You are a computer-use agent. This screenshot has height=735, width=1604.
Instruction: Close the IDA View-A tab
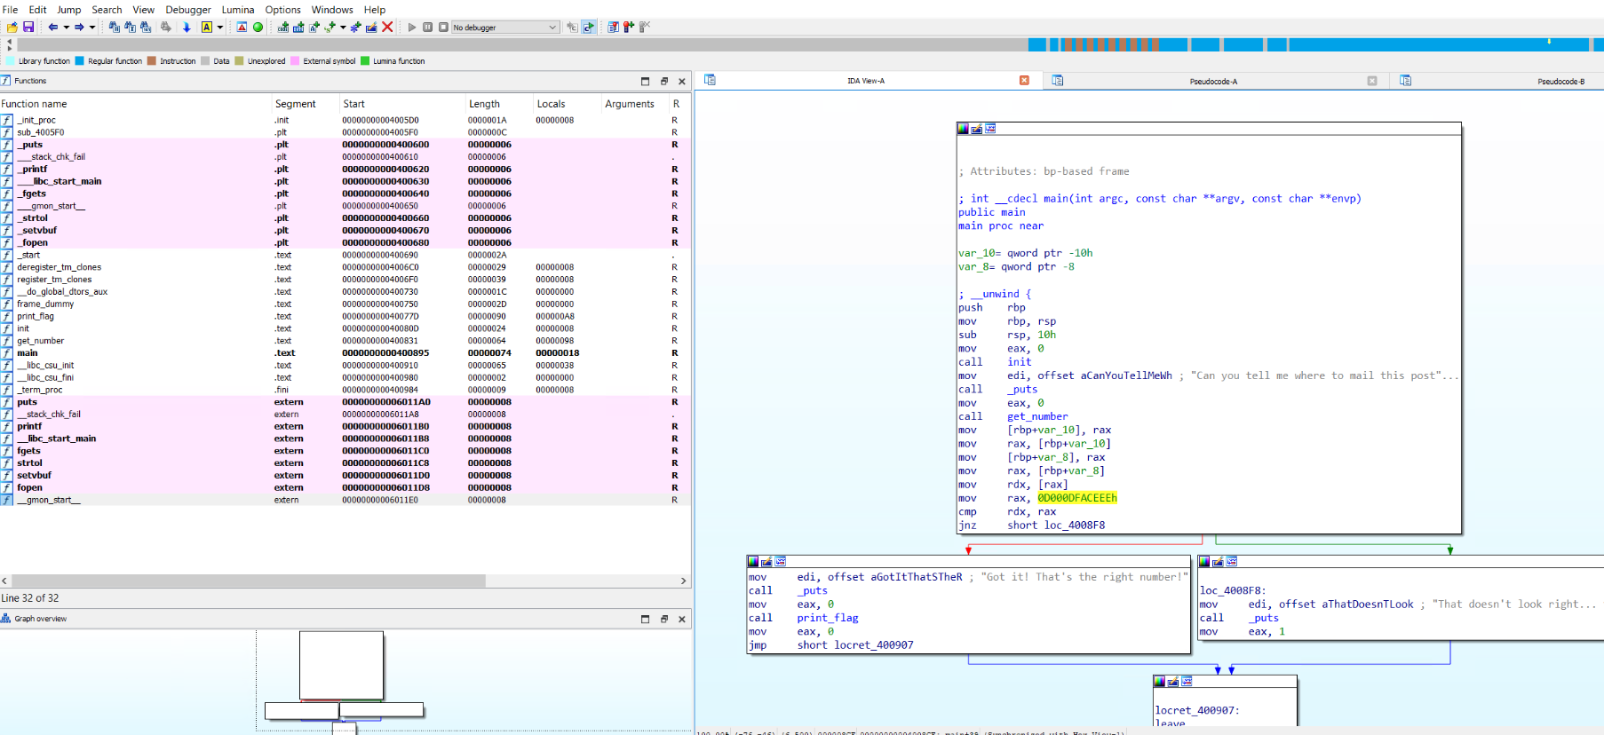tap(1024, 81)
